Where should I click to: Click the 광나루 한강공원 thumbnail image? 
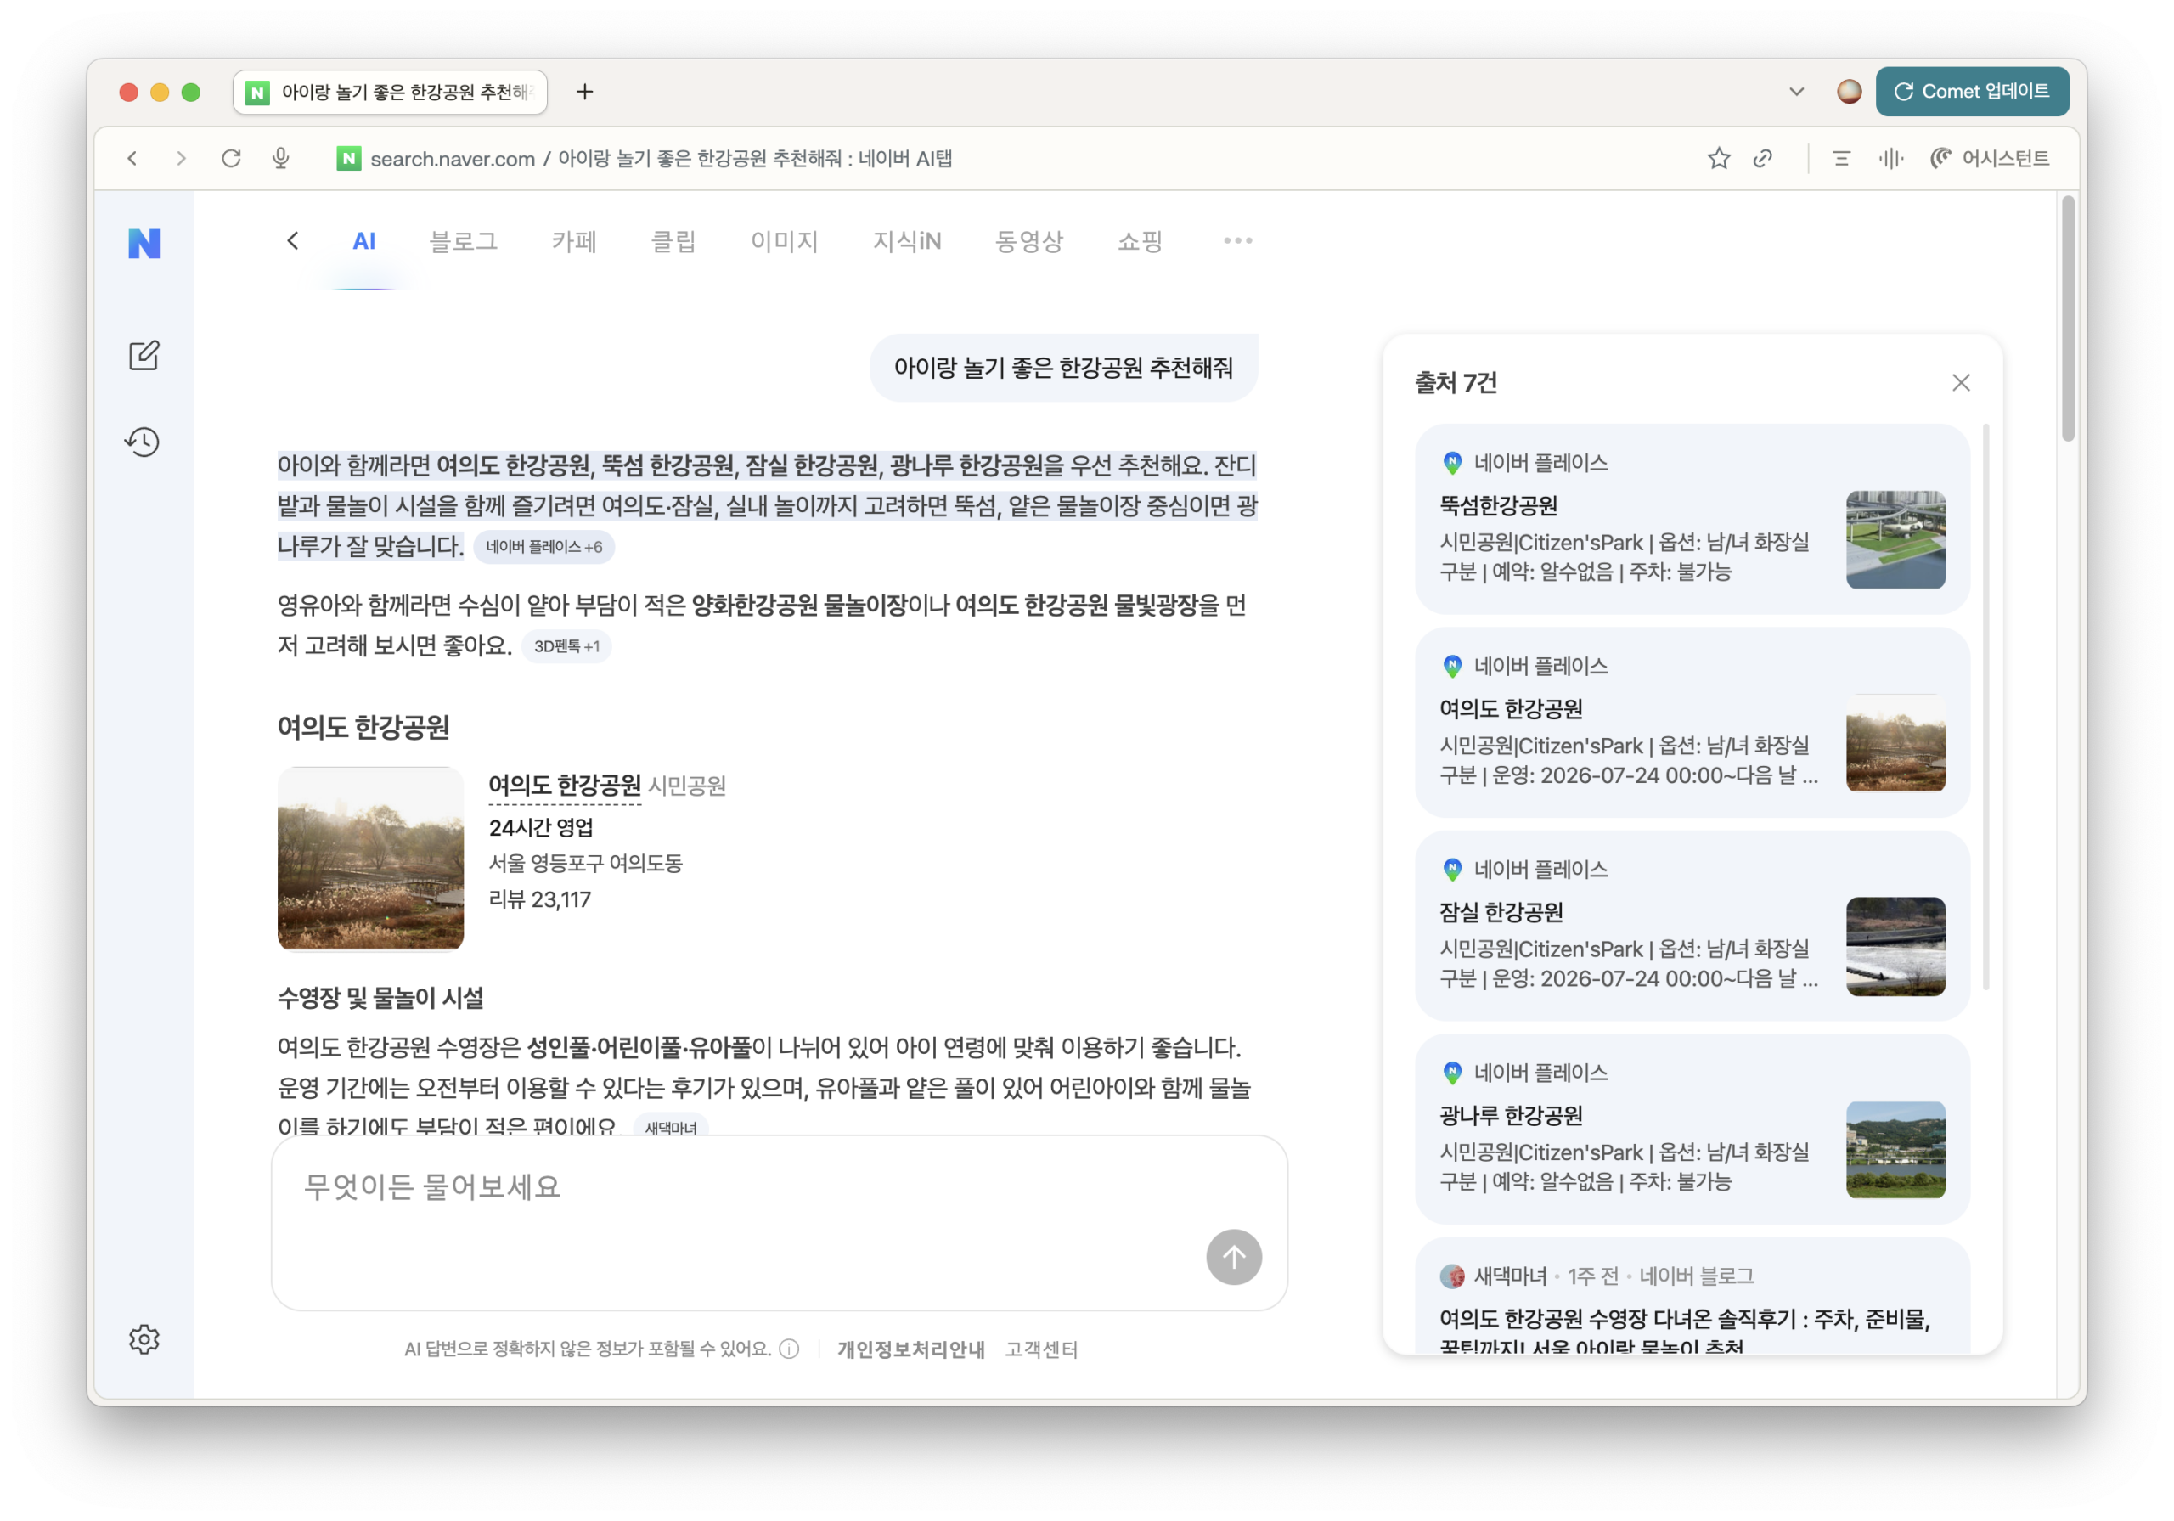click(1895, 1150)
